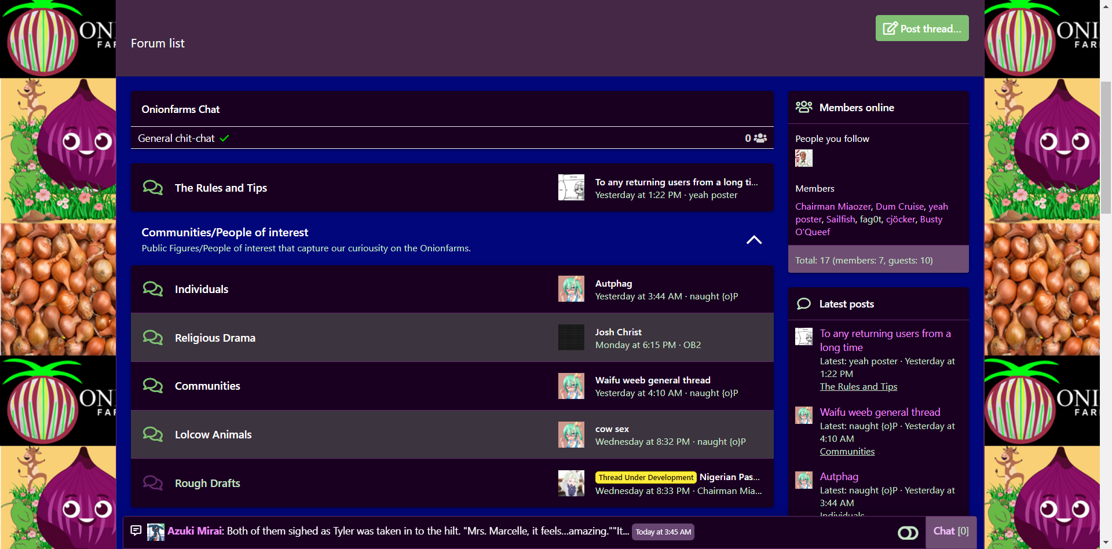Collapse the Communities/People of interest category
This screenshot has height=549, width=1112.
click(754, 240)
